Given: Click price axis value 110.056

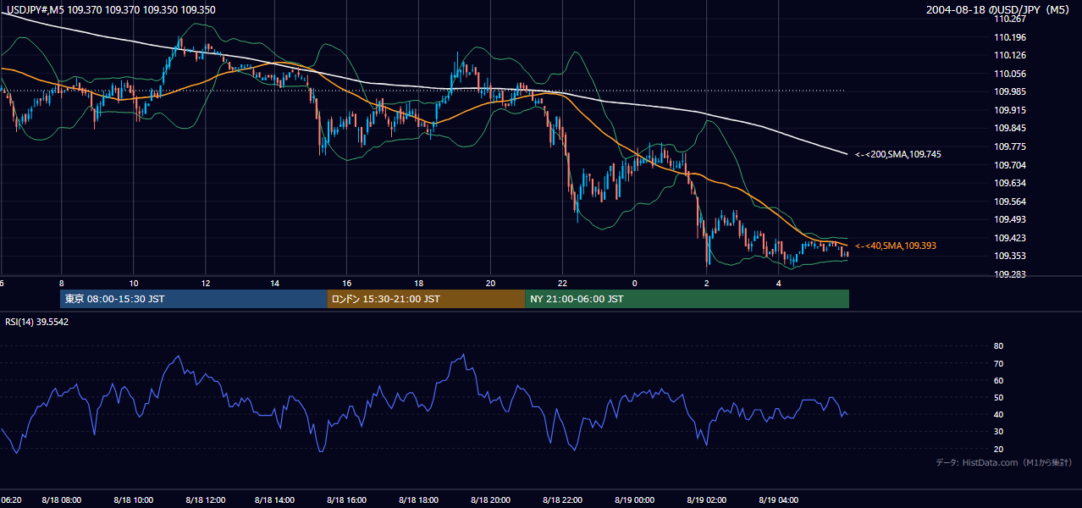Looking at the screenshot, I should pyautogui.click(x=1011, y=74).
